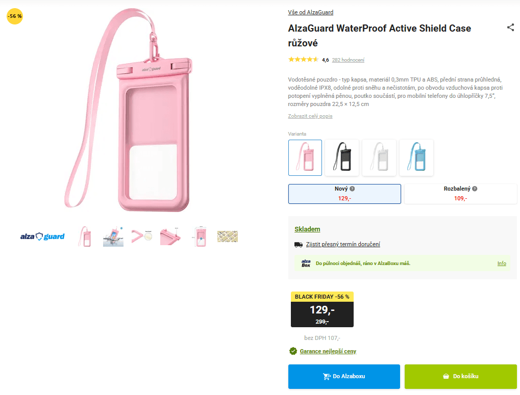Open the Info link in AlzaBox banner
Viewport: 520px width, 395px height.
[502, 264]
